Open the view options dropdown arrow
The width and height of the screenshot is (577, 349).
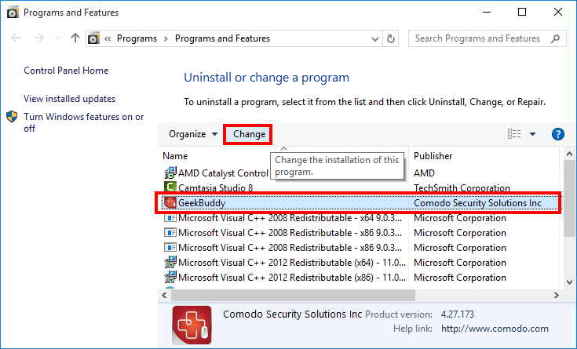532,134
